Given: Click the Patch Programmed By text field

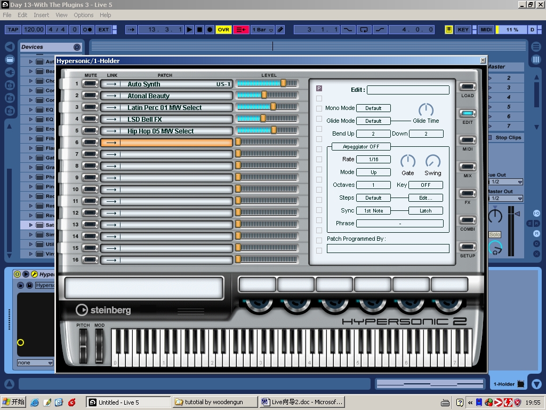Looking at the screenshot, I should coord(388,248).
